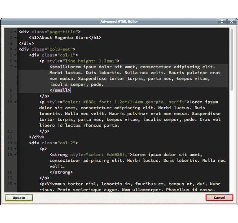The height and width of the screenshot is (223, 238).
Task: Click the "col-2" class value
Action: pyautogui.click(x=67, y=143)
